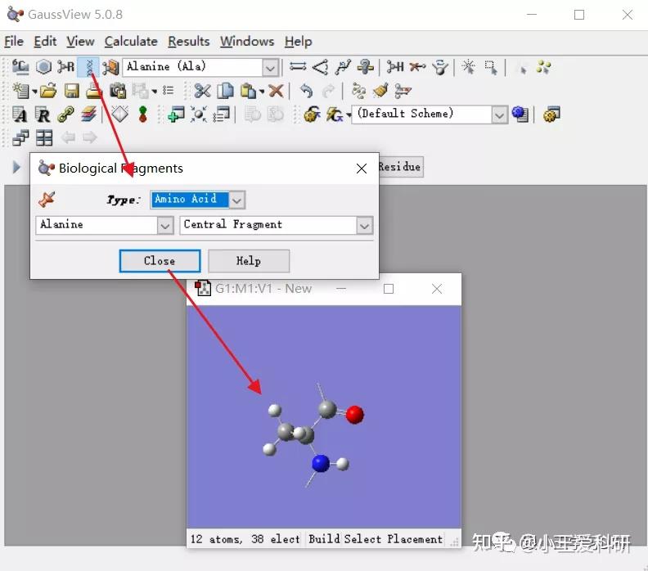Paste using the clipboard icon

pyautogui.click(x=249, y=91)
